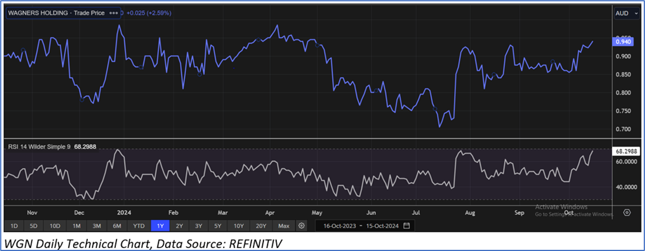Show the Max time range
The image size is (645, 251).
click(x=284, y=225)
